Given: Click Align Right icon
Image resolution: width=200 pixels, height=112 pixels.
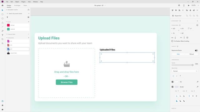Looking at the screenshot, I should pyautogui.click(x=194, y=10).
